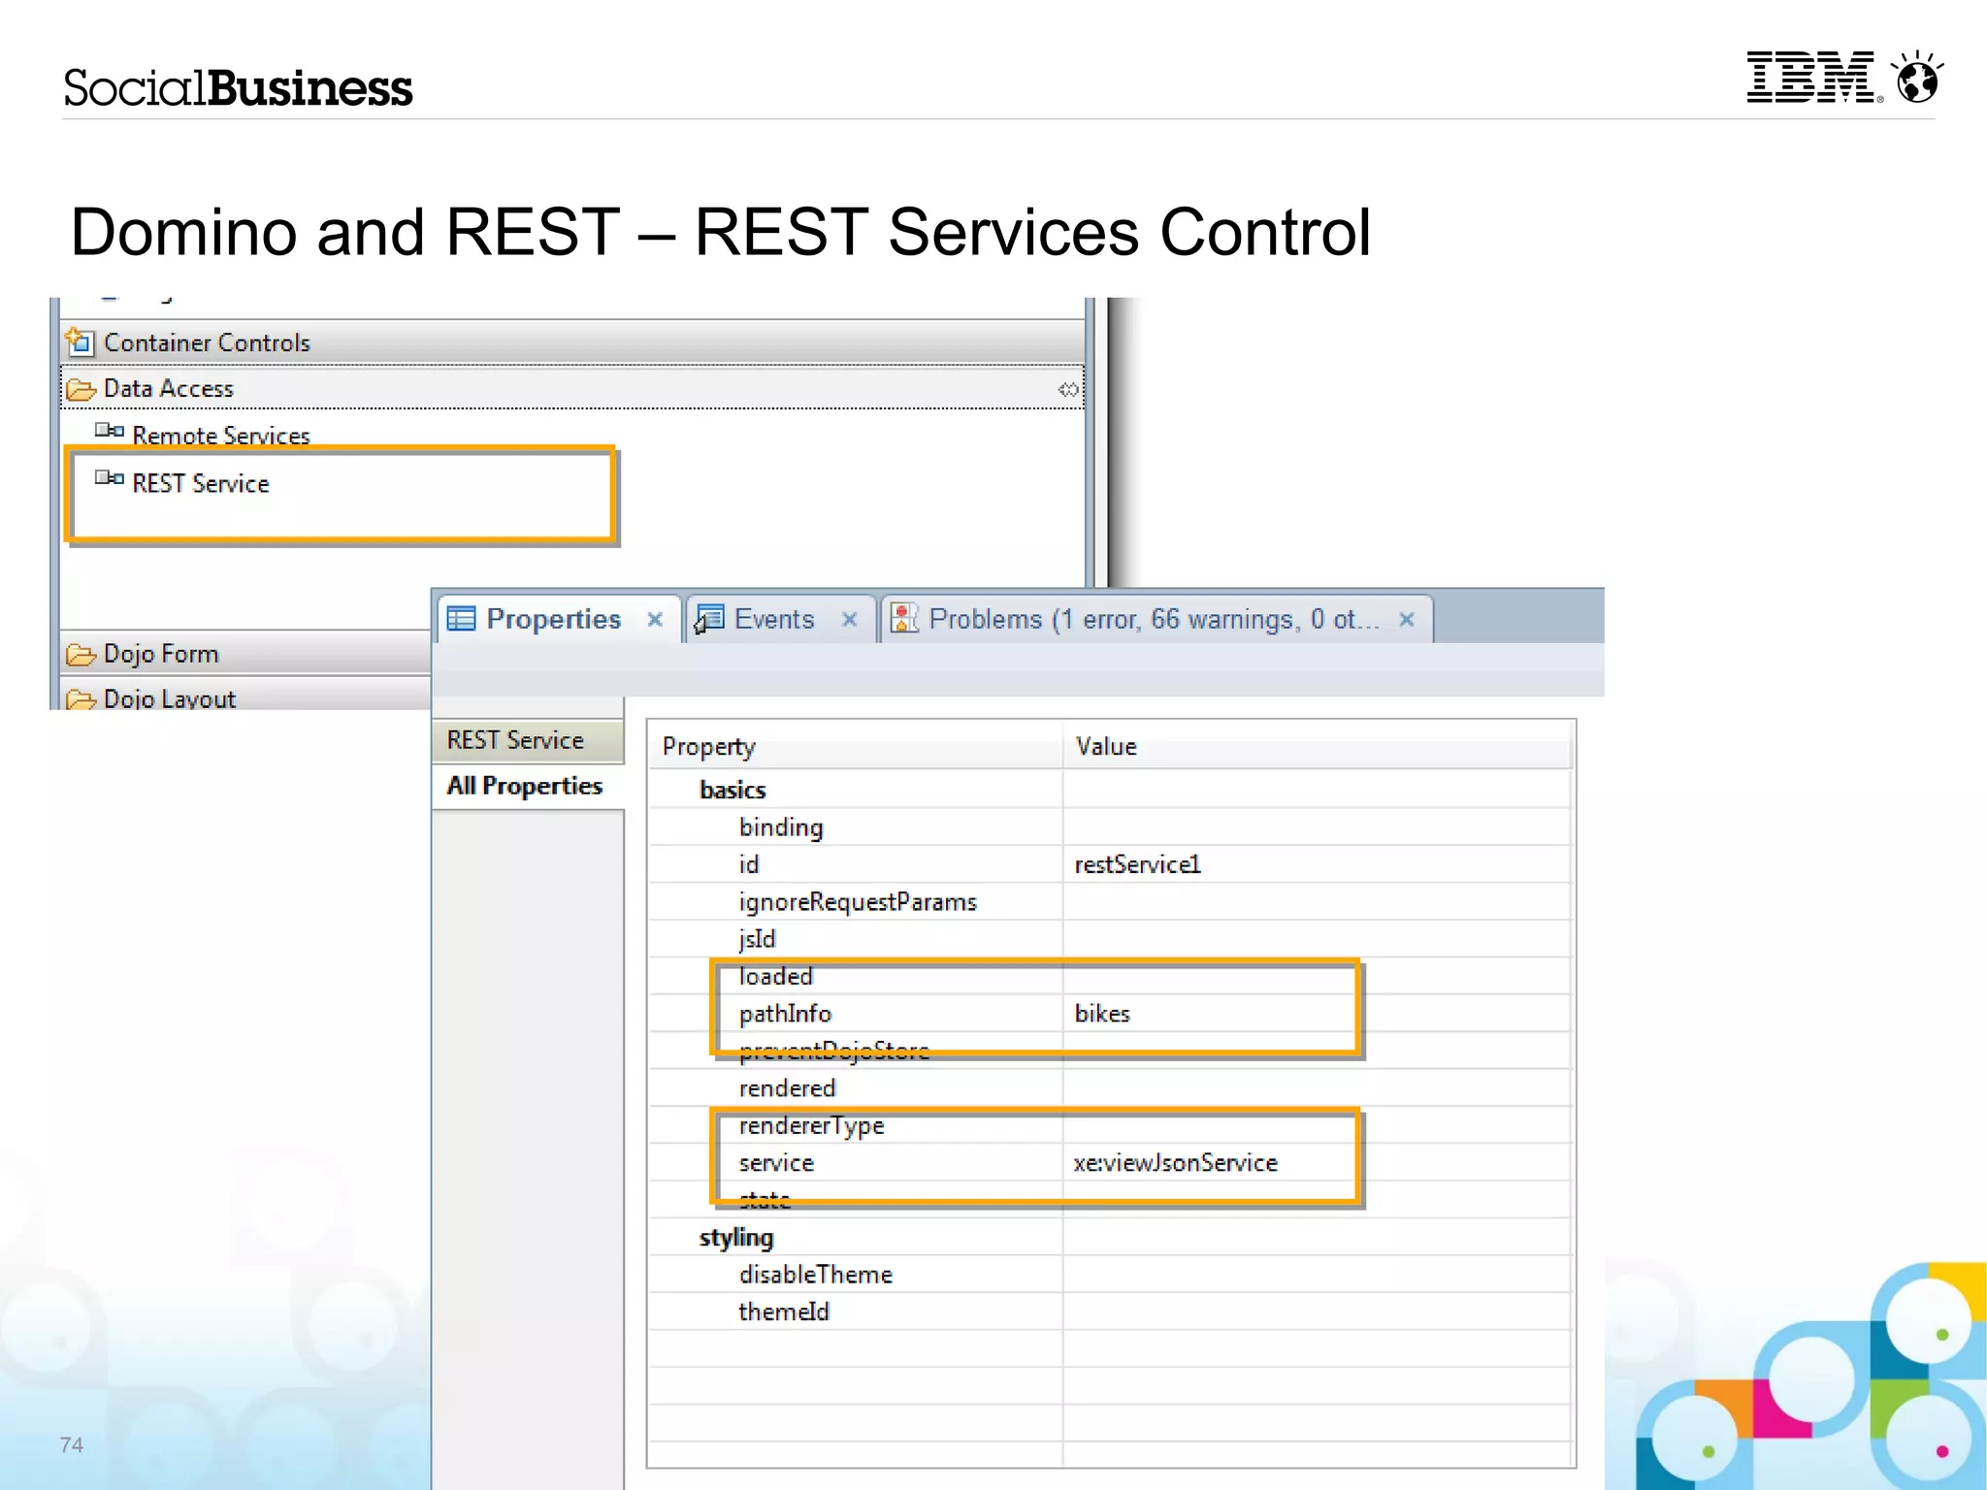Collapse the styling property group
Screen dimensions: 1987x1490
736,1238
